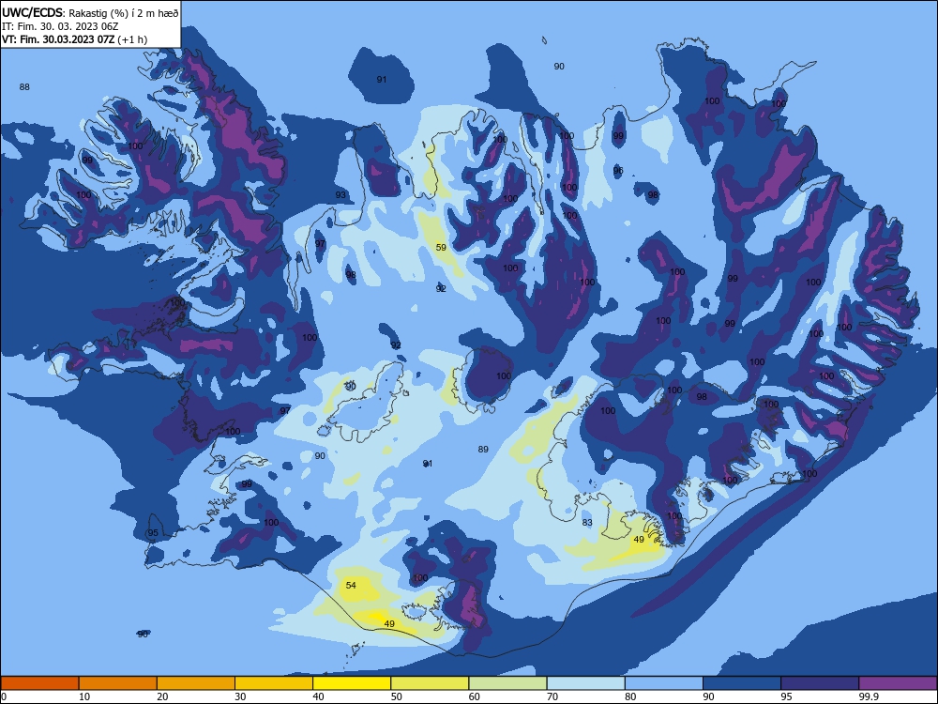Click the legend tick label 50

tap(397, 696)
